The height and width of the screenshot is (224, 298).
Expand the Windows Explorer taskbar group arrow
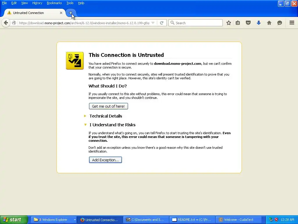click(x=75, y=220)
